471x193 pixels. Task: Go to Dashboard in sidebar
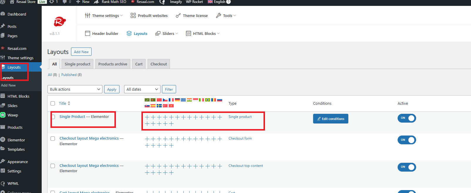coord(17,14)
